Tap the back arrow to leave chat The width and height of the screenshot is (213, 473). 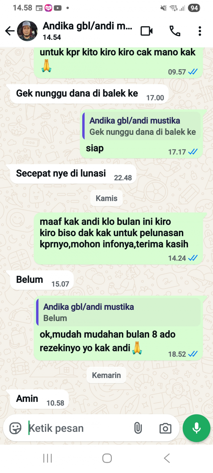click(10, 31)
